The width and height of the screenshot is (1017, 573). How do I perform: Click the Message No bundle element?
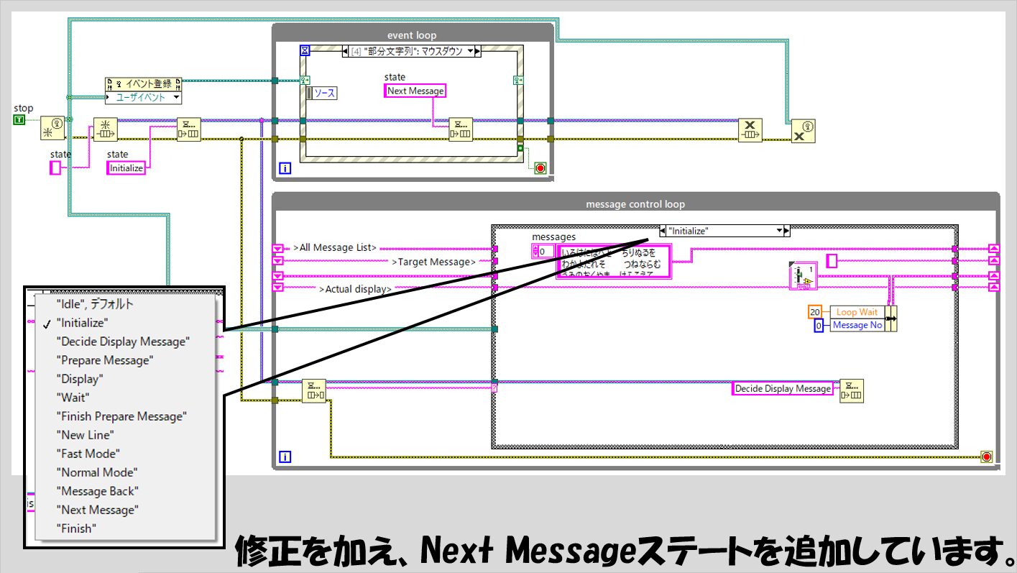point(857,325)
